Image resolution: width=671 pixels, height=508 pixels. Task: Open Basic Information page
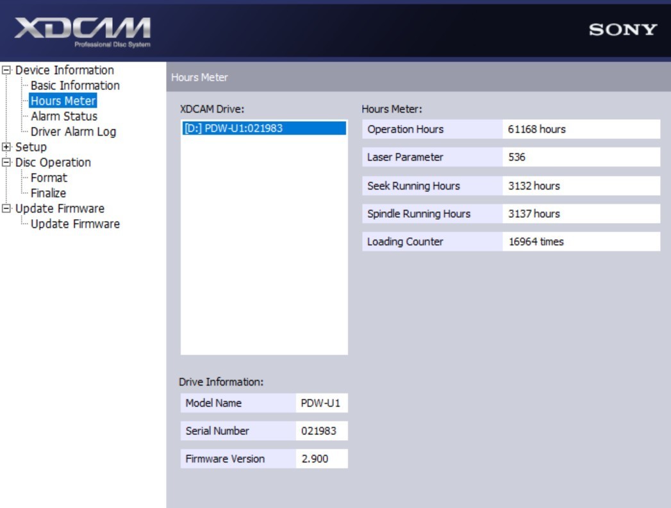click(75, 86)
